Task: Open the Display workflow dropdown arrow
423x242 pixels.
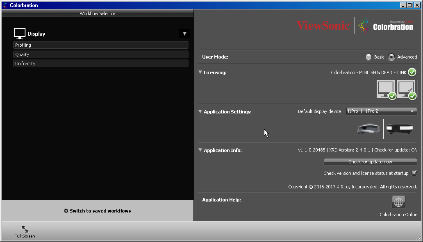Action: coord(184,34)
